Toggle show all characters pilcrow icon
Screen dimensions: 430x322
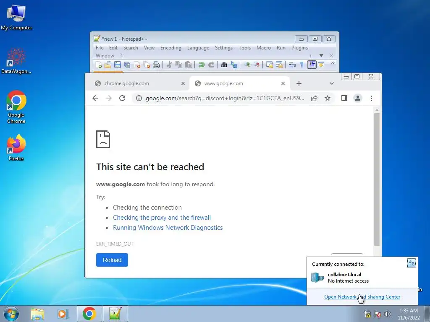coord(302,65)
